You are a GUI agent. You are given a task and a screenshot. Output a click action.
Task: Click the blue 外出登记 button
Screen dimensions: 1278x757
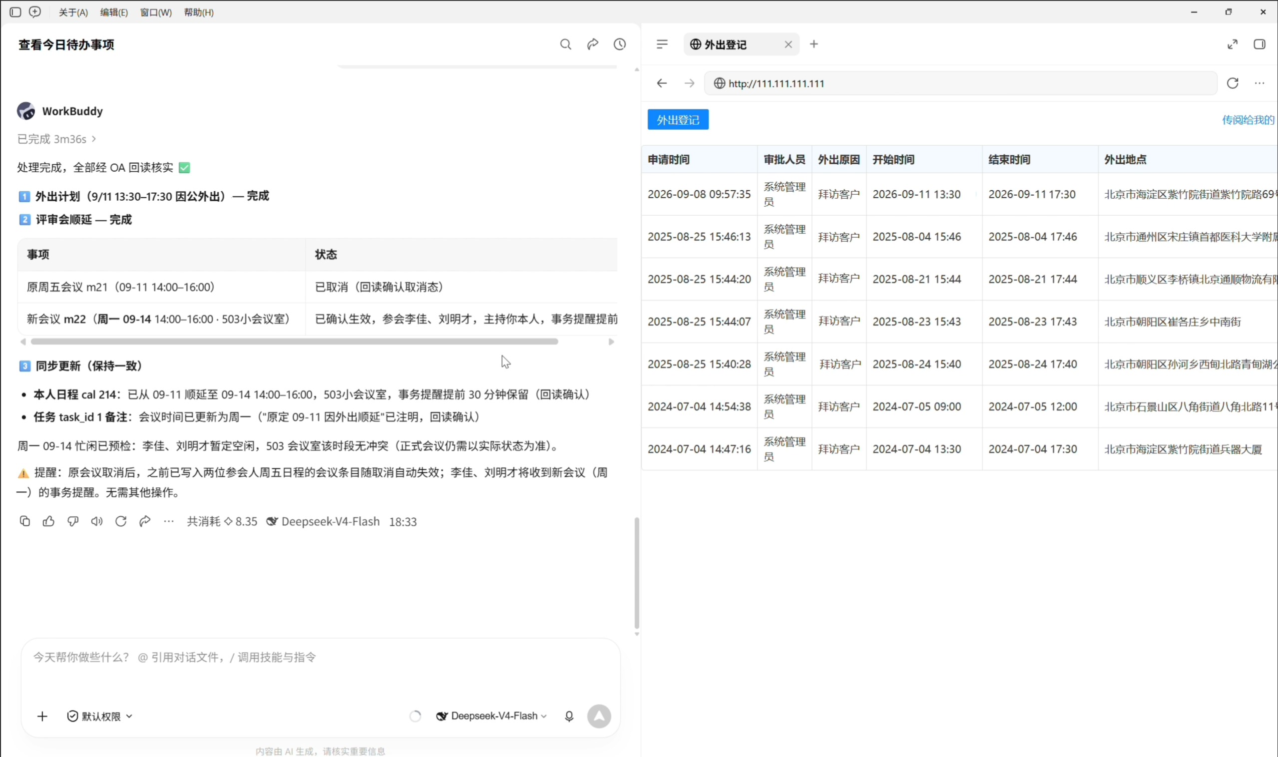click(x=678, y=119)
